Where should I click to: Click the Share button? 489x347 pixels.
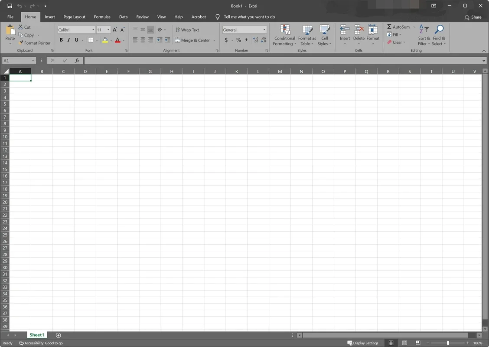coord(476,17)
